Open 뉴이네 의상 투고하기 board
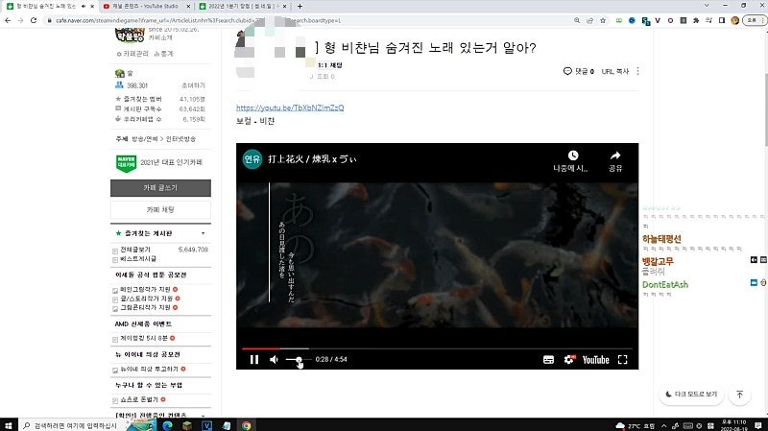 pyautogui.click(x=149, y=369)
